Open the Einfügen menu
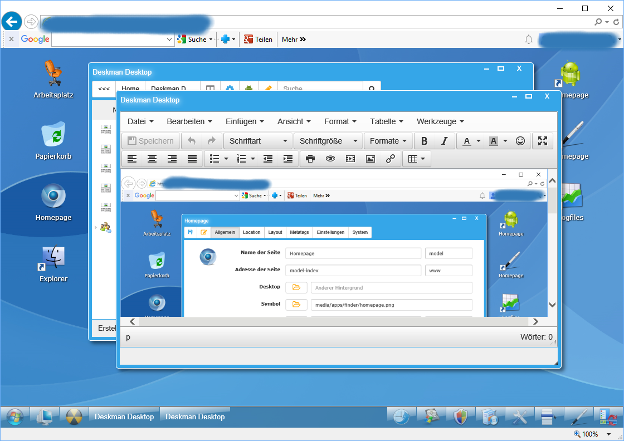 [x=245, y=122]
